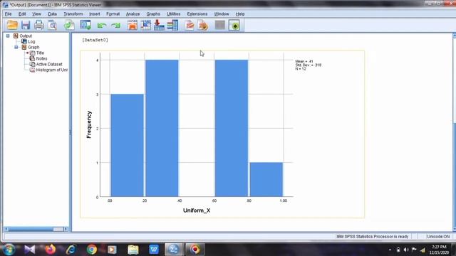Select Active Dataset outline item
This screenshot has height=256, width=456.
coord(49,64)
